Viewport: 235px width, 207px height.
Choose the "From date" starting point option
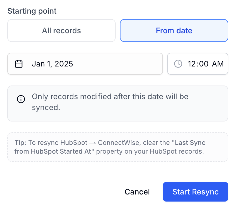[174, 31]
